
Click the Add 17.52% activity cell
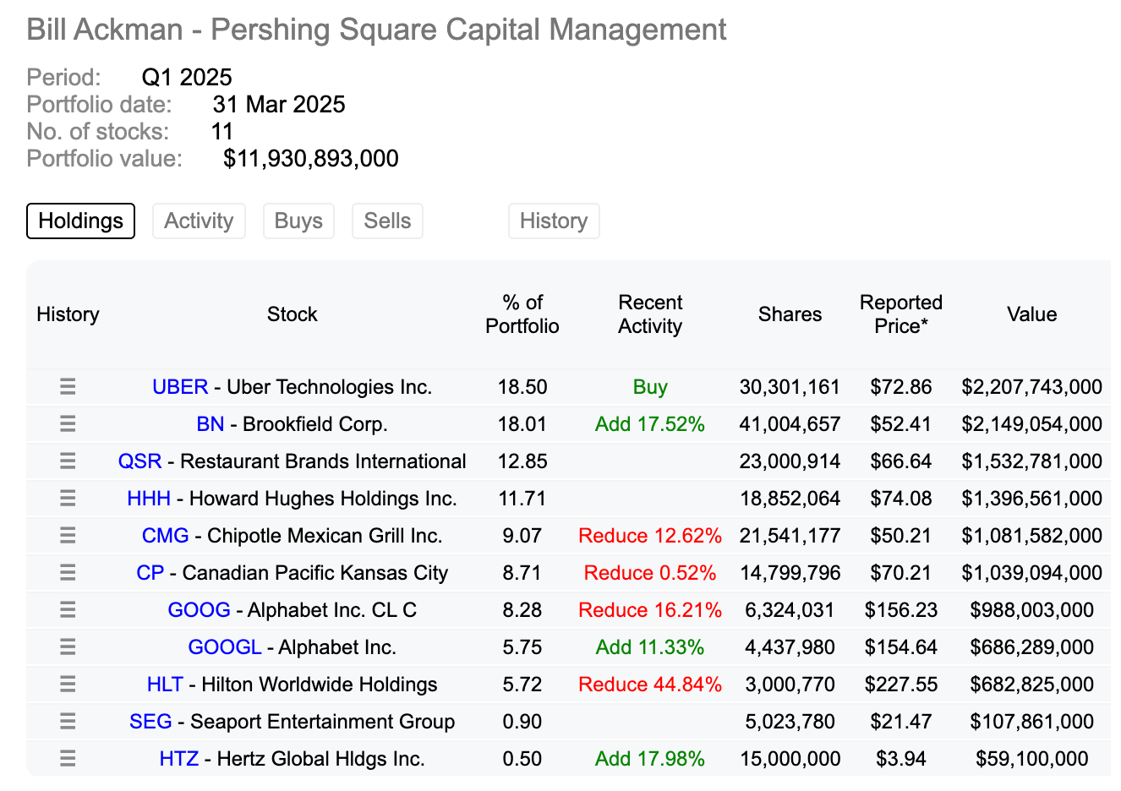click(x=650, y=424)
